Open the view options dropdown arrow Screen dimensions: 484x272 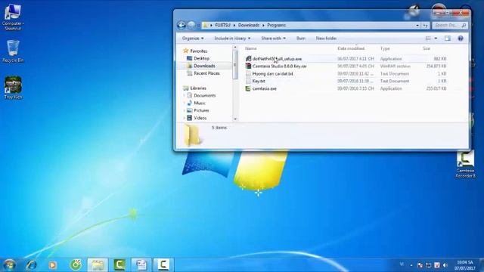pyautogui.click(x=436, y=39)
